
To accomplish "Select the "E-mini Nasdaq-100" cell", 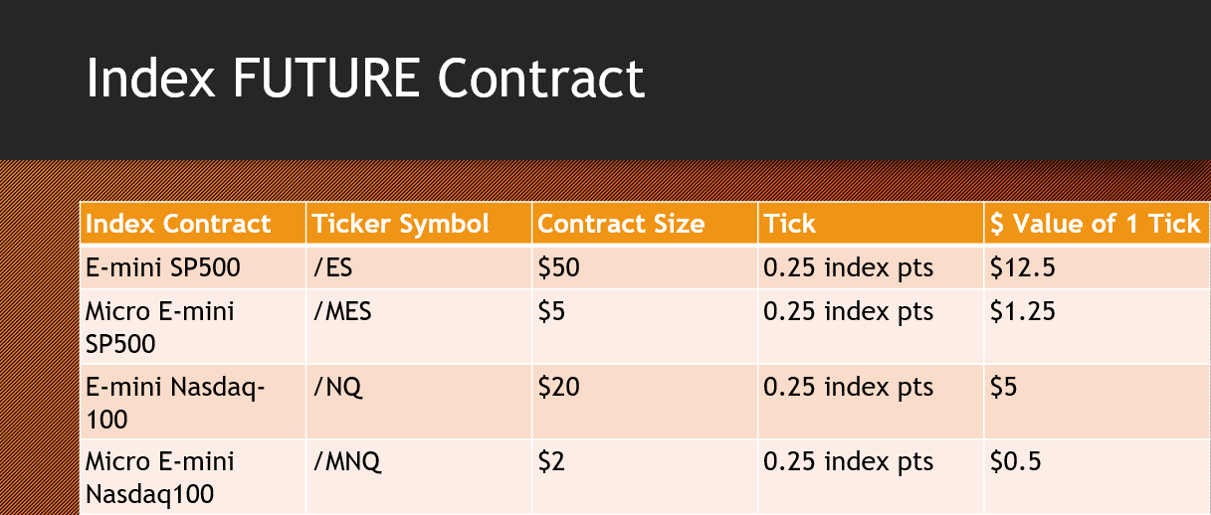I will [174, 402].
